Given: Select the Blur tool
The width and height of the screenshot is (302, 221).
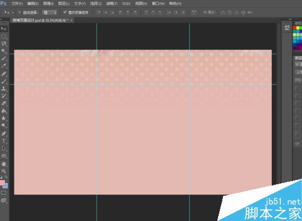Looking at the screenshot, I should point(4,118).
